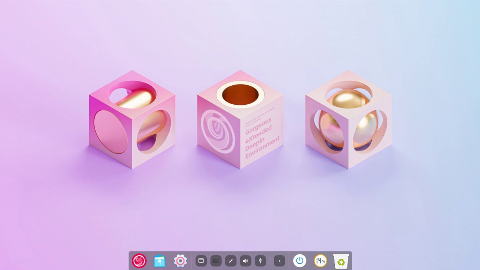
Task: Click the color picker pen tray icon
Action: point(231,261)
